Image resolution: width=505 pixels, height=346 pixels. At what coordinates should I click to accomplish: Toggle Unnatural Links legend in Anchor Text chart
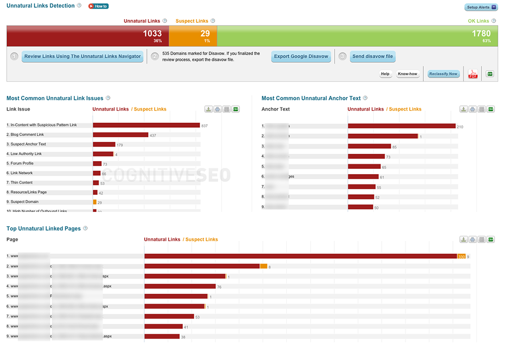365,109
